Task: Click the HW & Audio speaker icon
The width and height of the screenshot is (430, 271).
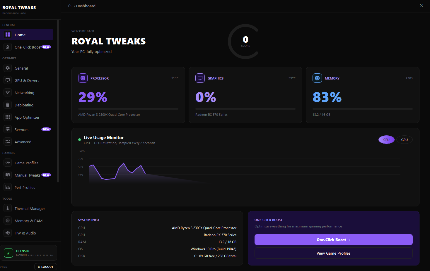Action: pyautogui.click(x=8, y=233)
